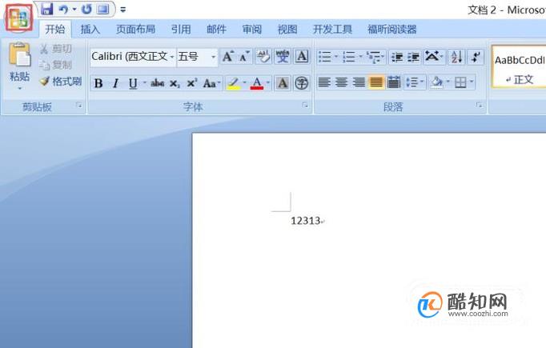The height and width of the screenshot is (348, 546).
Task: Open the 审阅 tab
Action: point(251,30)
